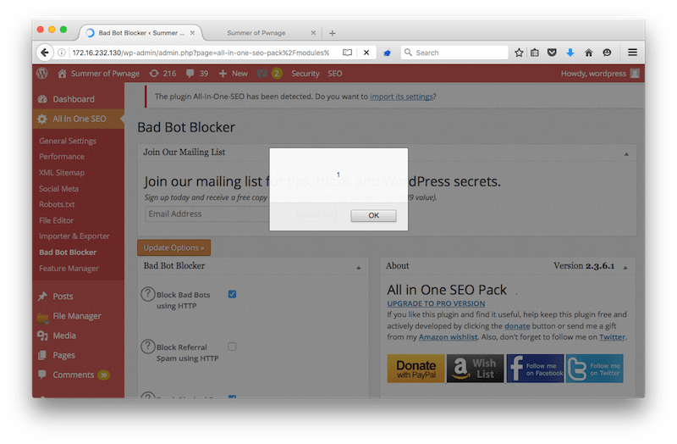The width and height of the screenshot is (677, 444).
Task: Bookmark this page with the star icon
Action: [519, 53]
